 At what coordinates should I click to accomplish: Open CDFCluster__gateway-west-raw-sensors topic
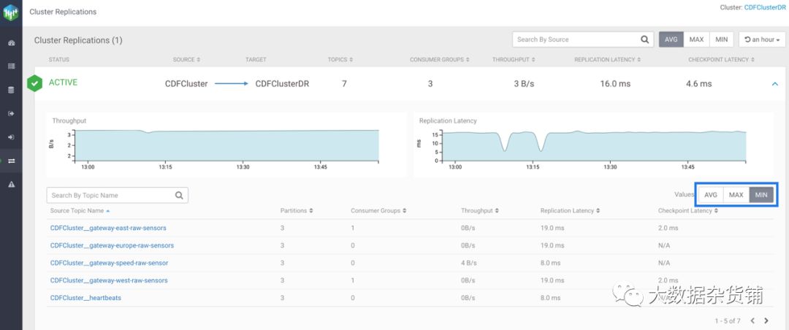tap(109, 280)
